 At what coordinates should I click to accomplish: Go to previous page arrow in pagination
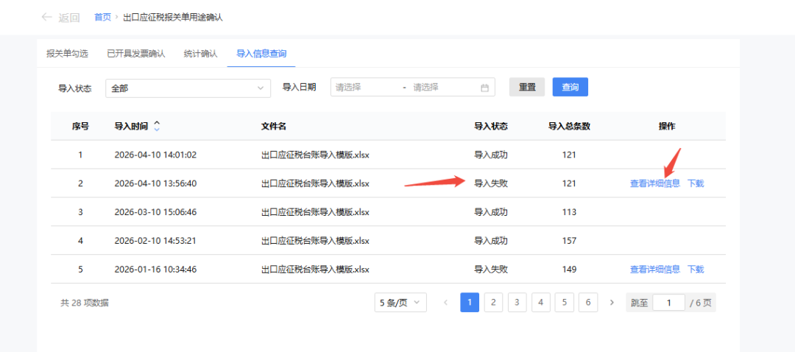[x=445, y=303]
